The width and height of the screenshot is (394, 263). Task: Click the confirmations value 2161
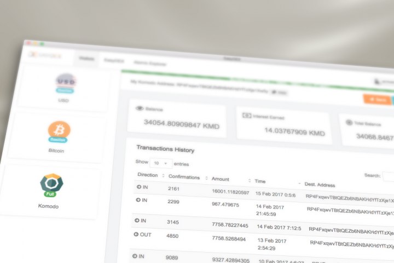pyautogui.click(x=173, y=188)
